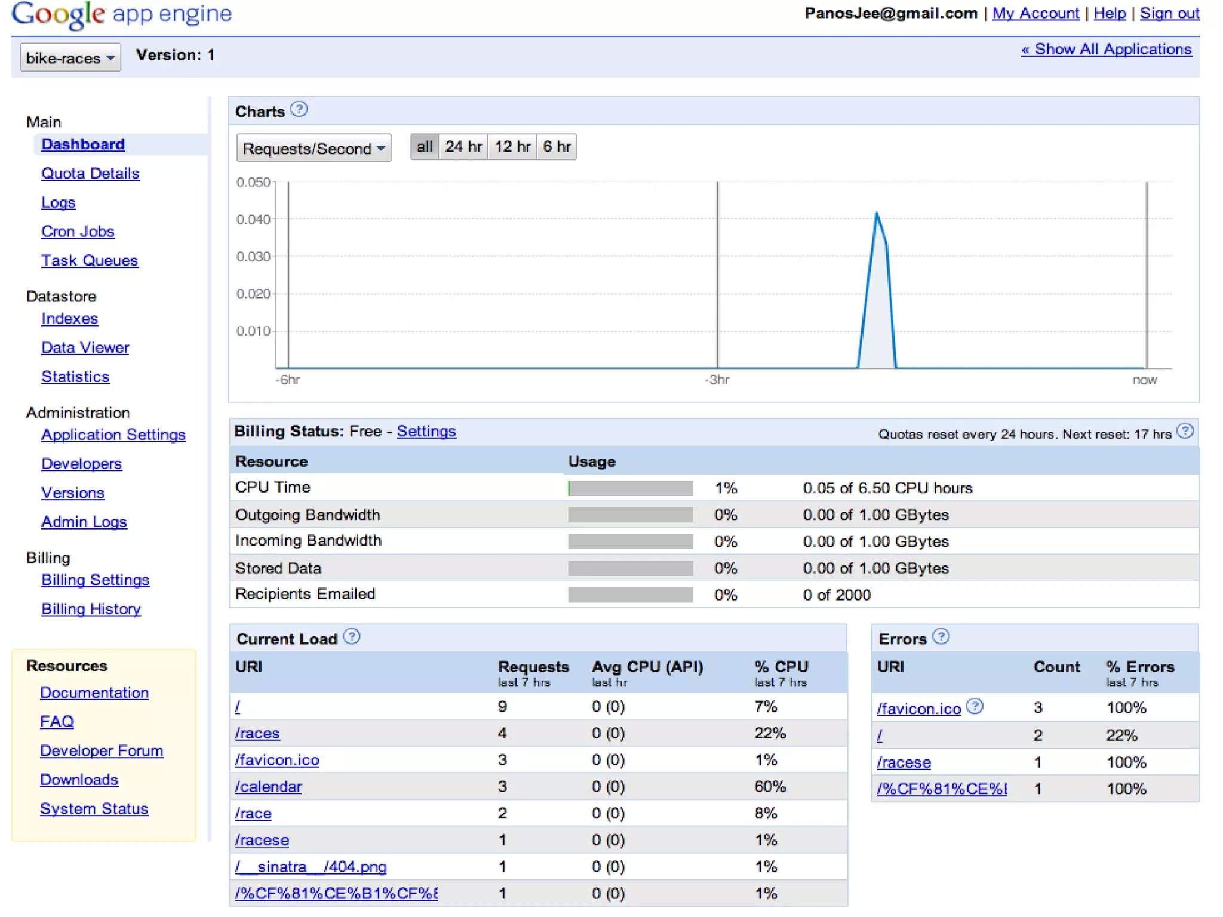Click My Account in the header
Viewport: 1223px width, 917px height.
click(x=1035, y=13)
